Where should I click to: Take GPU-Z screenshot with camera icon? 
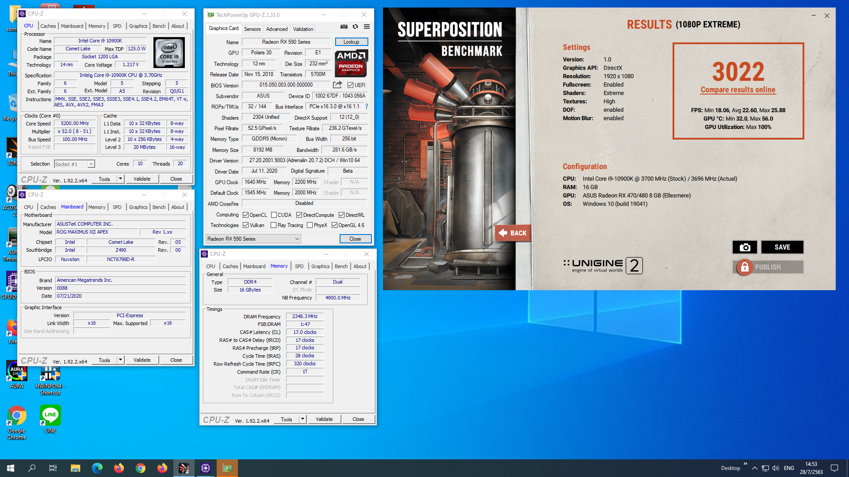click(x=344, y=26)
